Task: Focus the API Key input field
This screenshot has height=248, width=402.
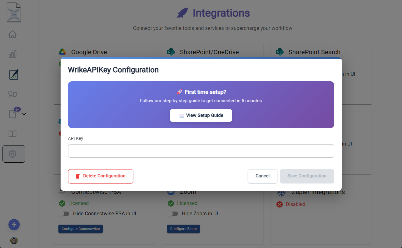Action: 201,151
